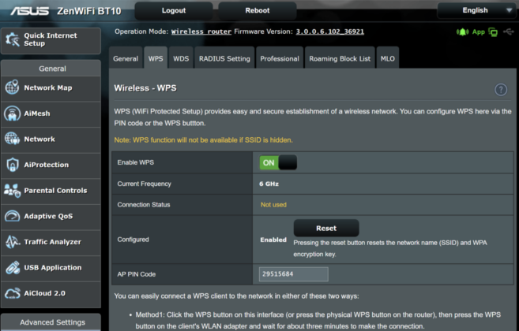Viewport: 519px width, 331px height.
Task: Open Traffic Analyzer waveform icon
Action: point(13,242)
